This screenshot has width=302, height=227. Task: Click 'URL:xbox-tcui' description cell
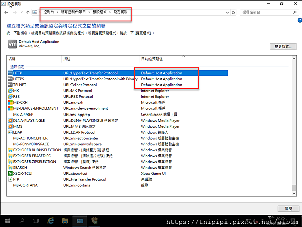[x=75, y=174]
